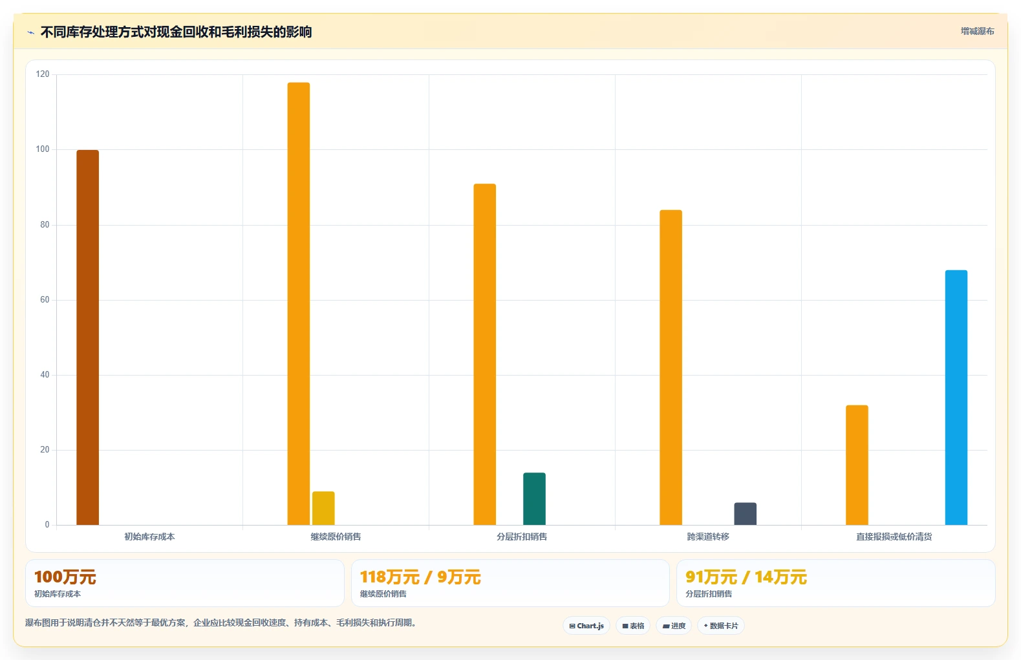Select the 进度 chip
The width and height of the screenshot is (1021, 660).
[x=674, y=626]
